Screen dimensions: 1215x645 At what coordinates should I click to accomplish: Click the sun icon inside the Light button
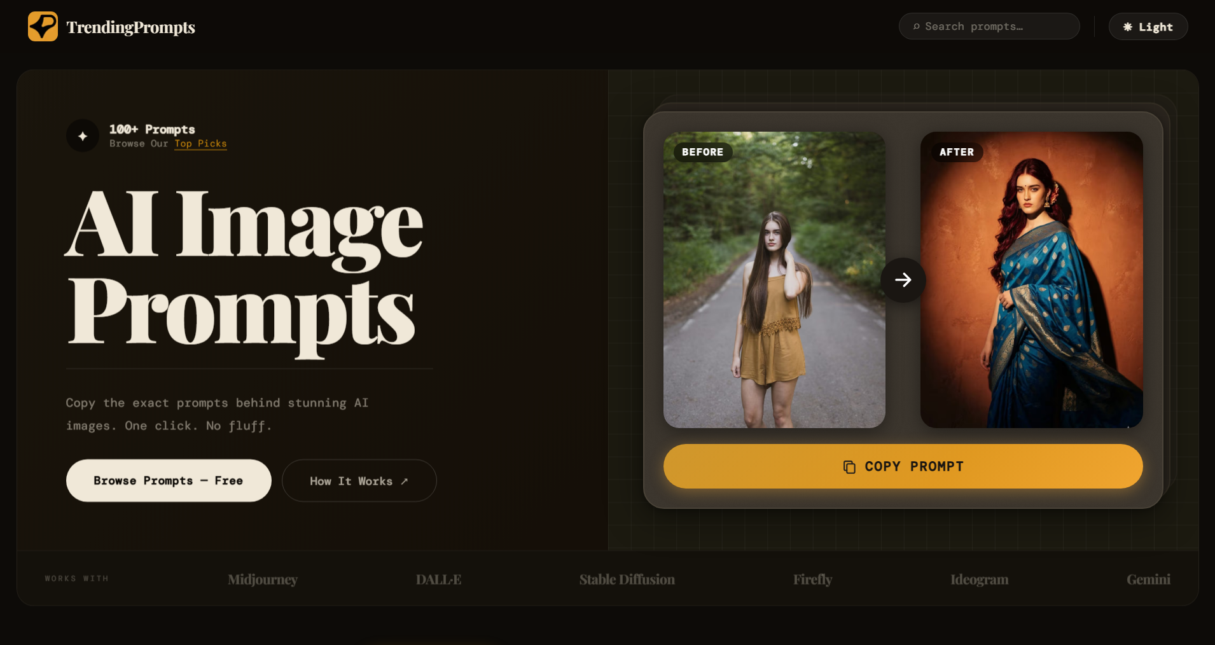(1127, 26)
